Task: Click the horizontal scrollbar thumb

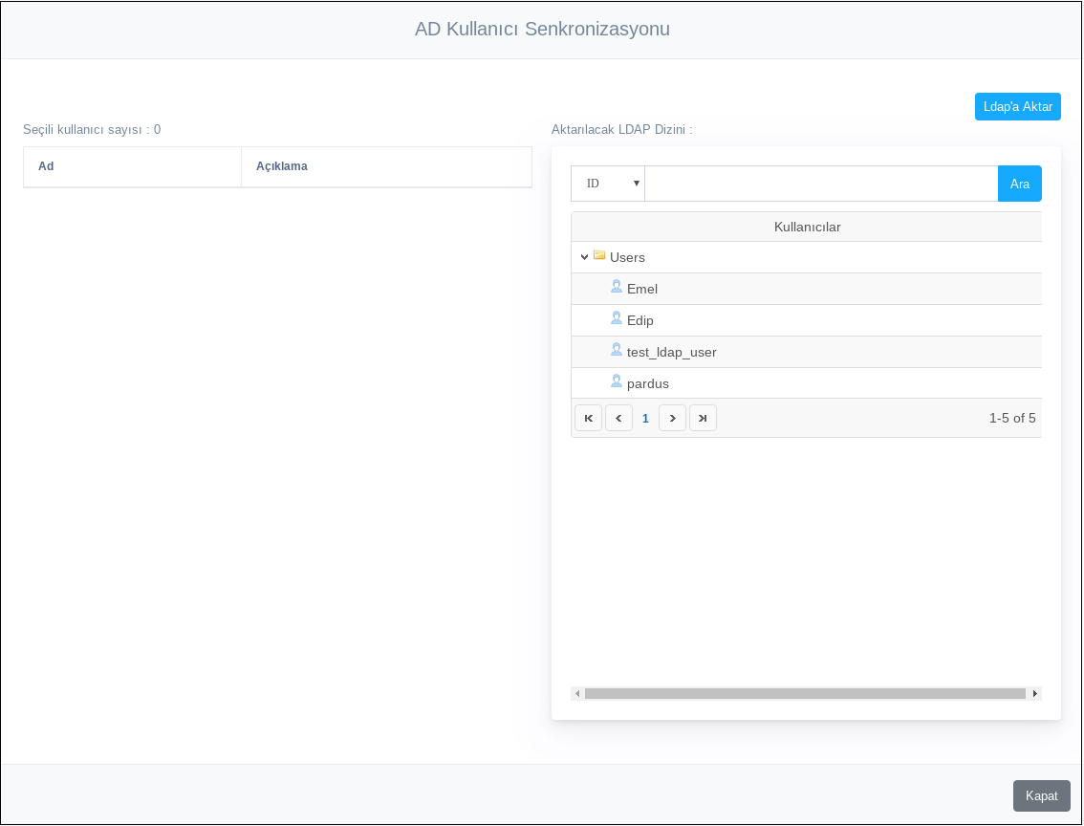Action: [x=805, y=693]
